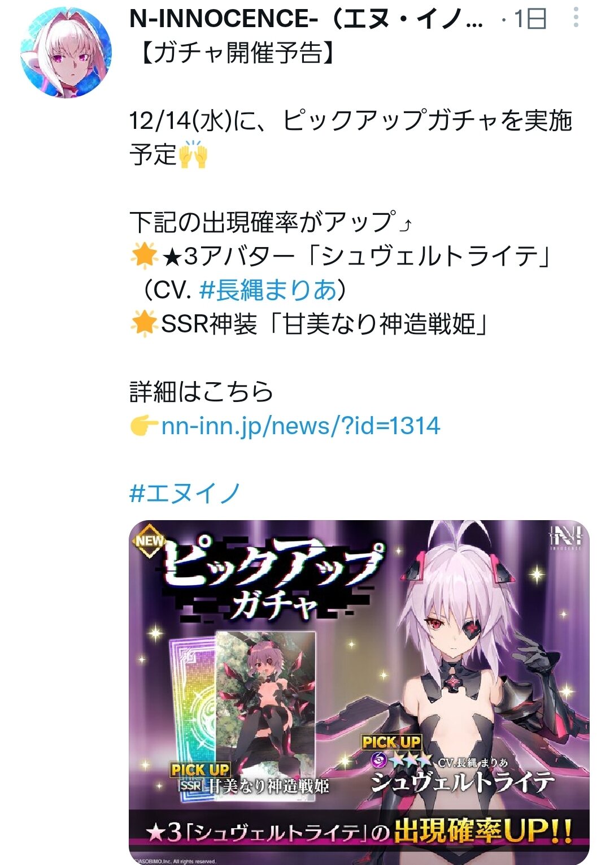This screenshot has height=865, width=610.
Task: Click the N-INNOCENCE logo on the banner
Action: point(565,538)
